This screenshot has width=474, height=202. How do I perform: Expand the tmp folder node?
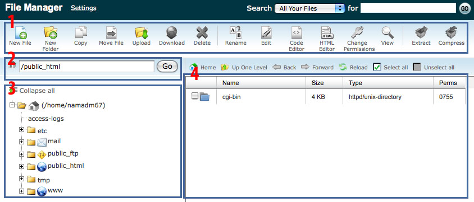21,179
